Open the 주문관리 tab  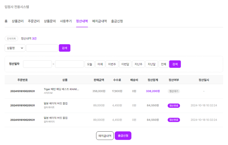coord(34,21)
